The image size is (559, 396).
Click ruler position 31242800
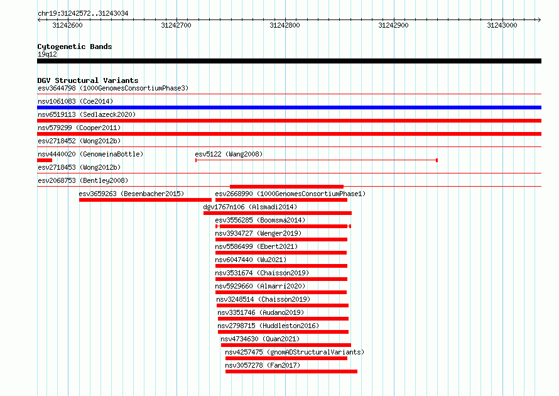coord(285,25)
